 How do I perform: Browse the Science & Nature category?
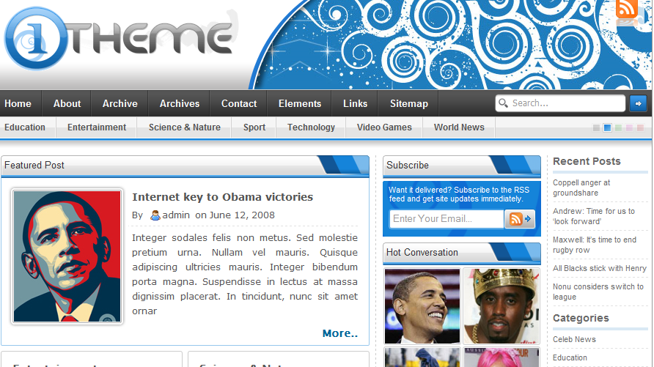(x=184, y=127)
